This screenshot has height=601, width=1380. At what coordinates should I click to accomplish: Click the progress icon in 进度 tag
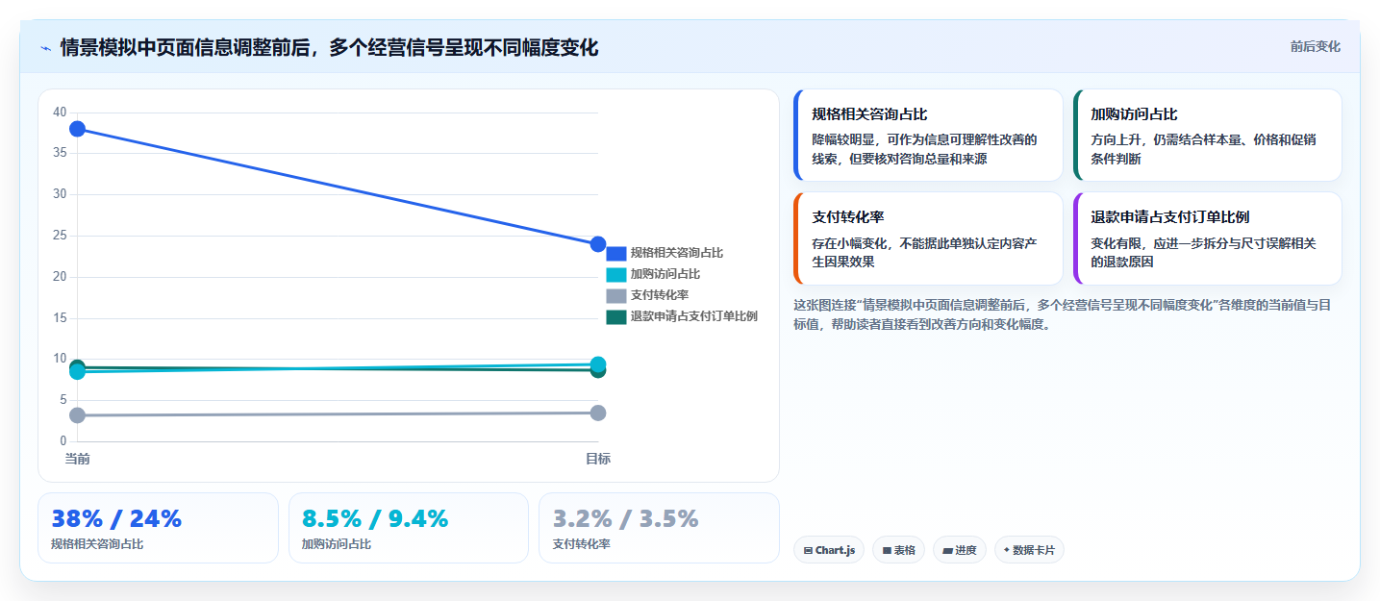[947, 551]
